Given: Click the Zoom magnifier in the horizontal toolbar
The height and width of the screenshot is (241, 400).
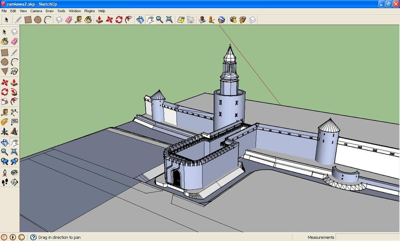Looking at the screenshot, I should [x=159, y=20].
